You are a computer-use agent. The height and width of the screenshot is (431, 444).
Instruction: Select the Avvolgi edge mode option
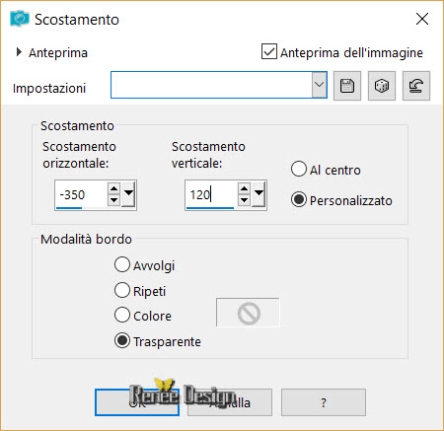122,264
